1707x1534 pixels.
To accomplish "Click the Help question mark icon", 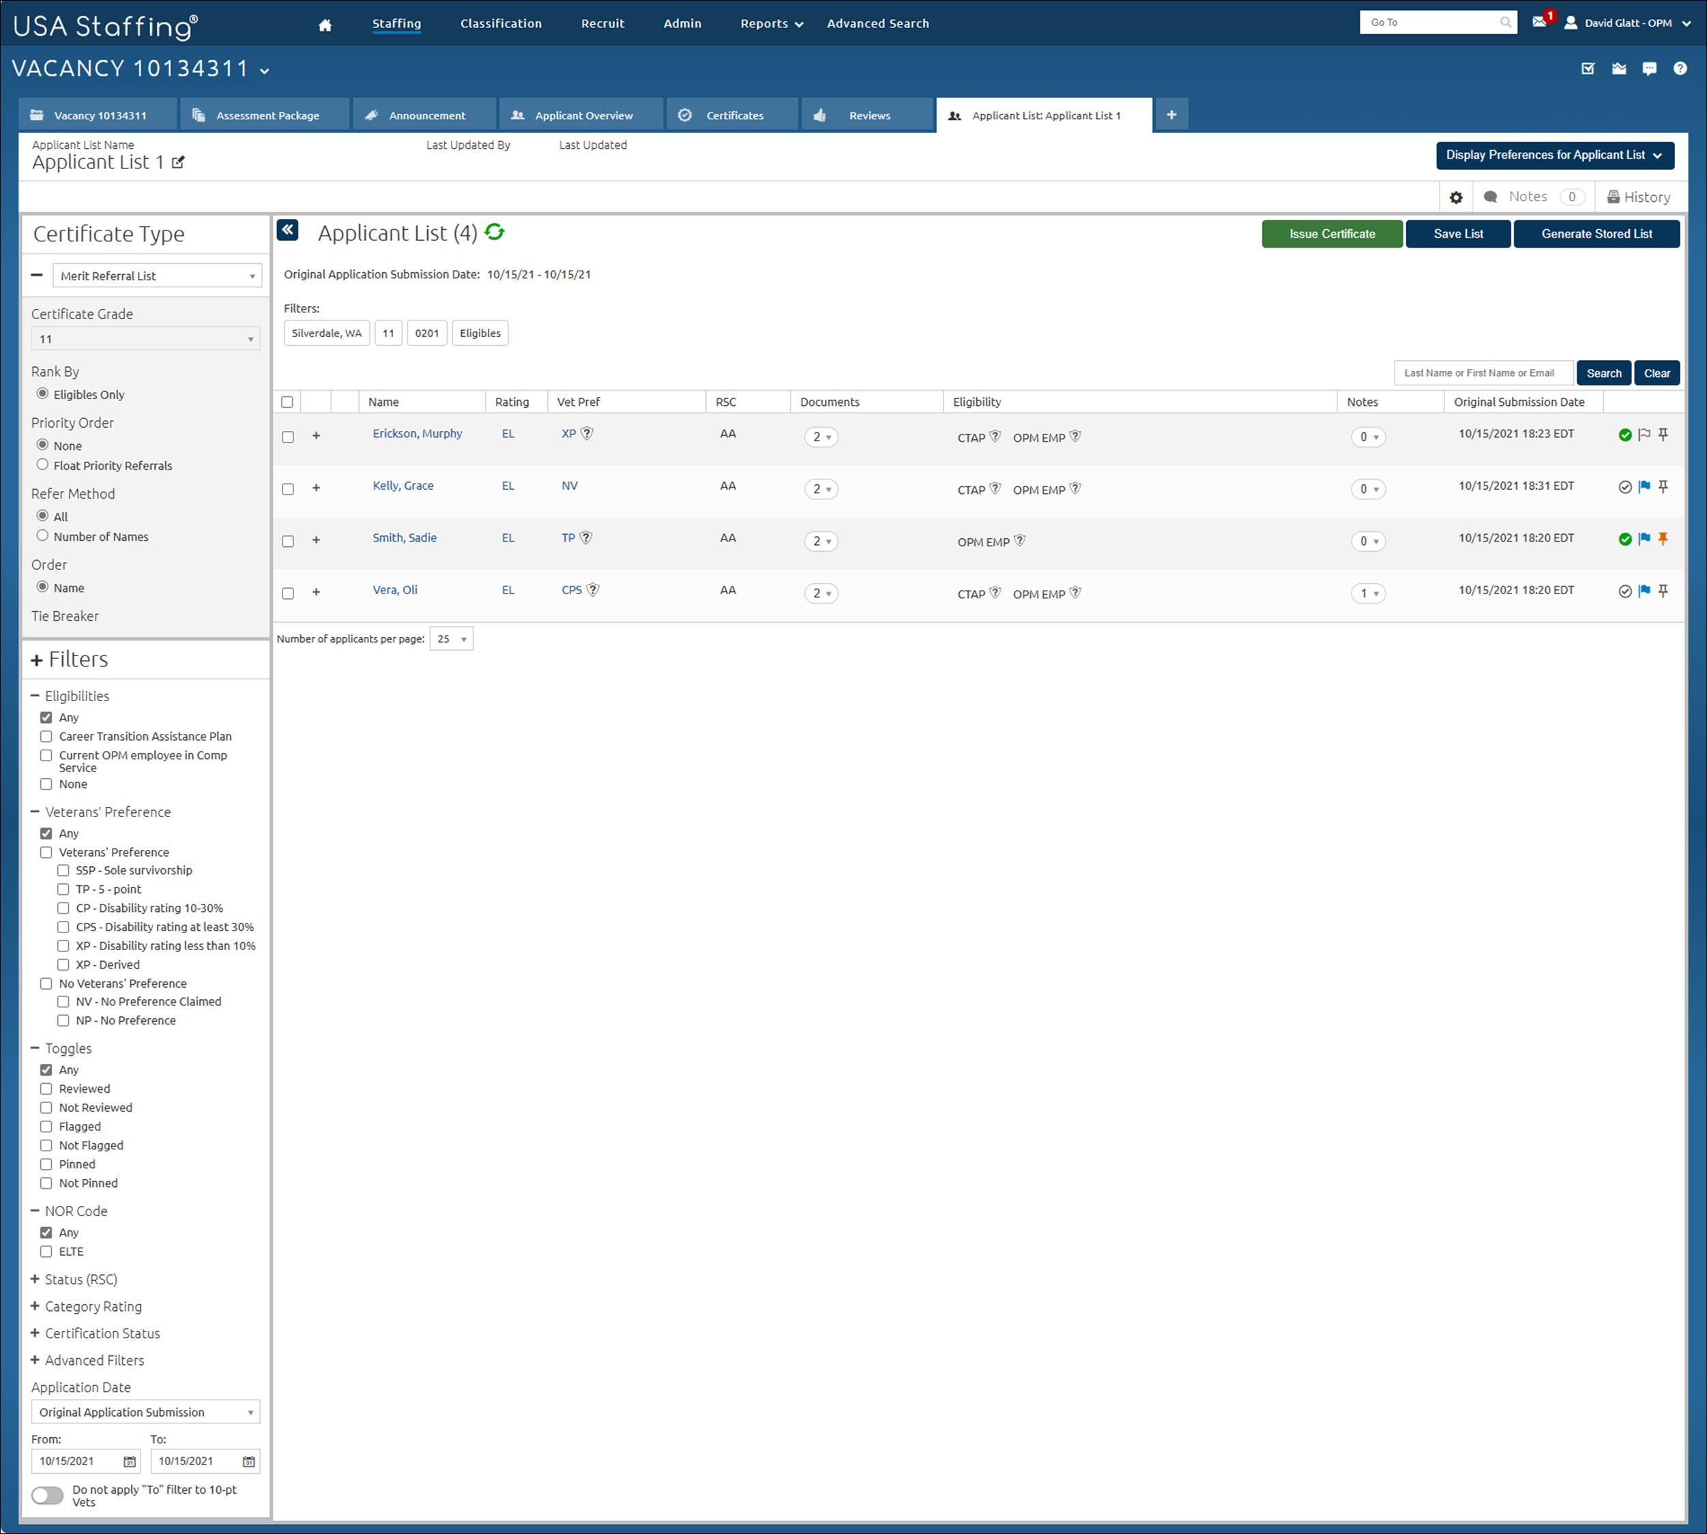I will (x=1680, y=68).
